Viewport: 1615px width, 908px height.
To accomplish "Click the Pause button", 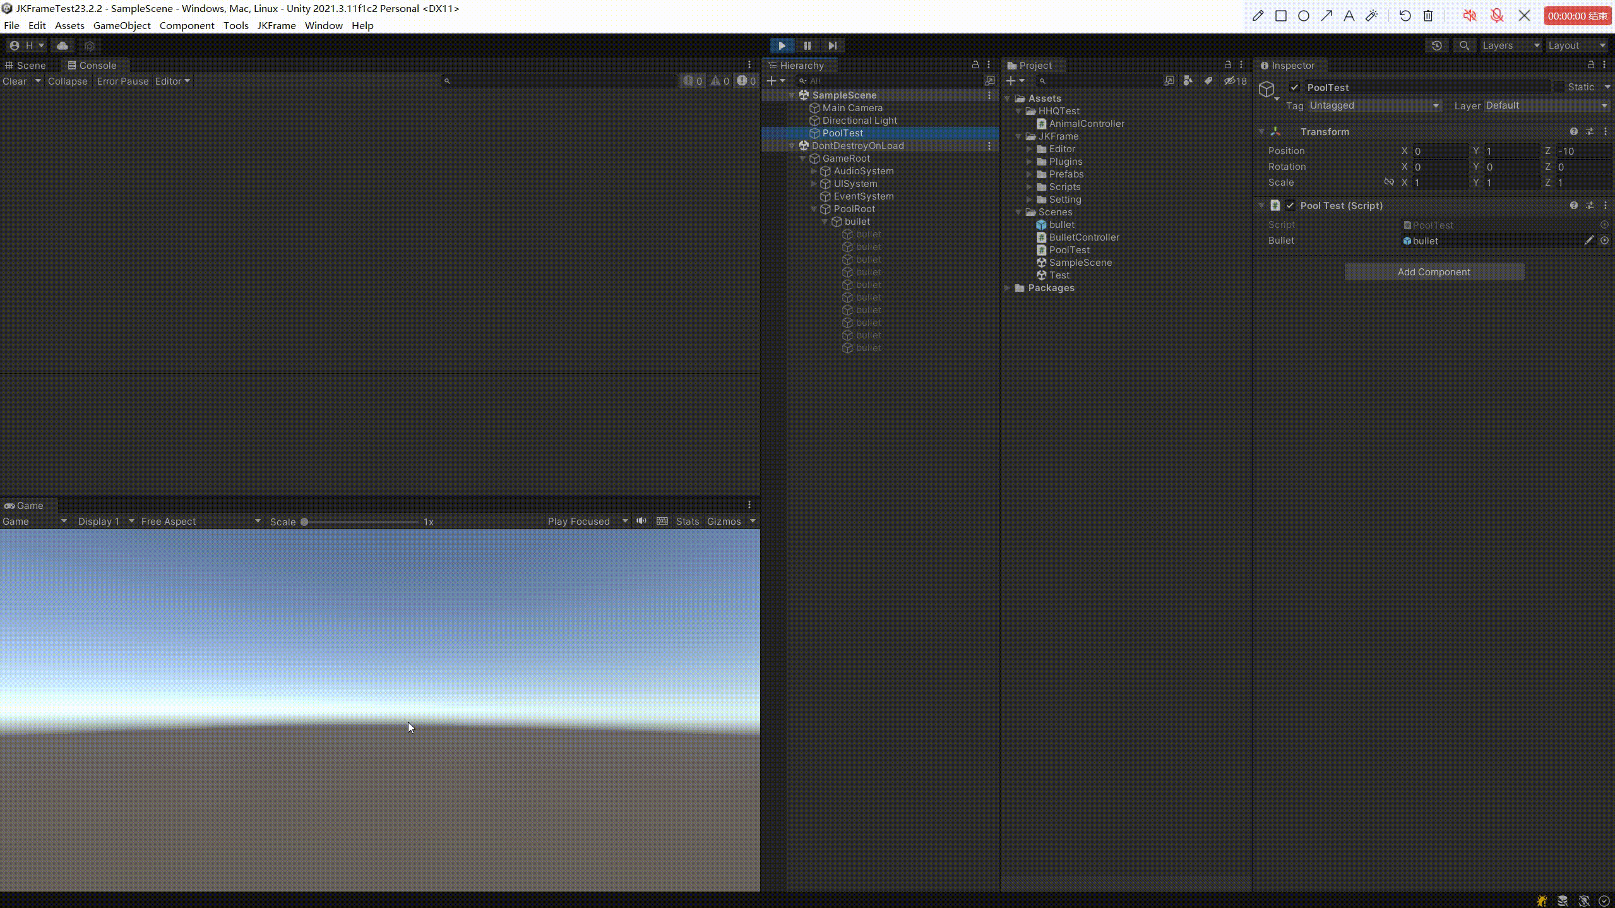I will [807, 45].
